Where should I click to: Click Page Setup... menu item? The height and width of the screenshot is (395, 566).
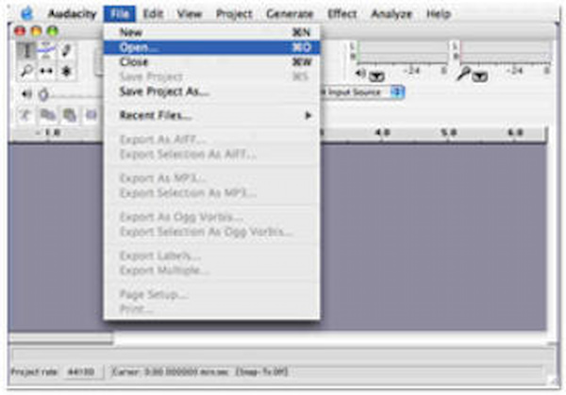(211, 295)
